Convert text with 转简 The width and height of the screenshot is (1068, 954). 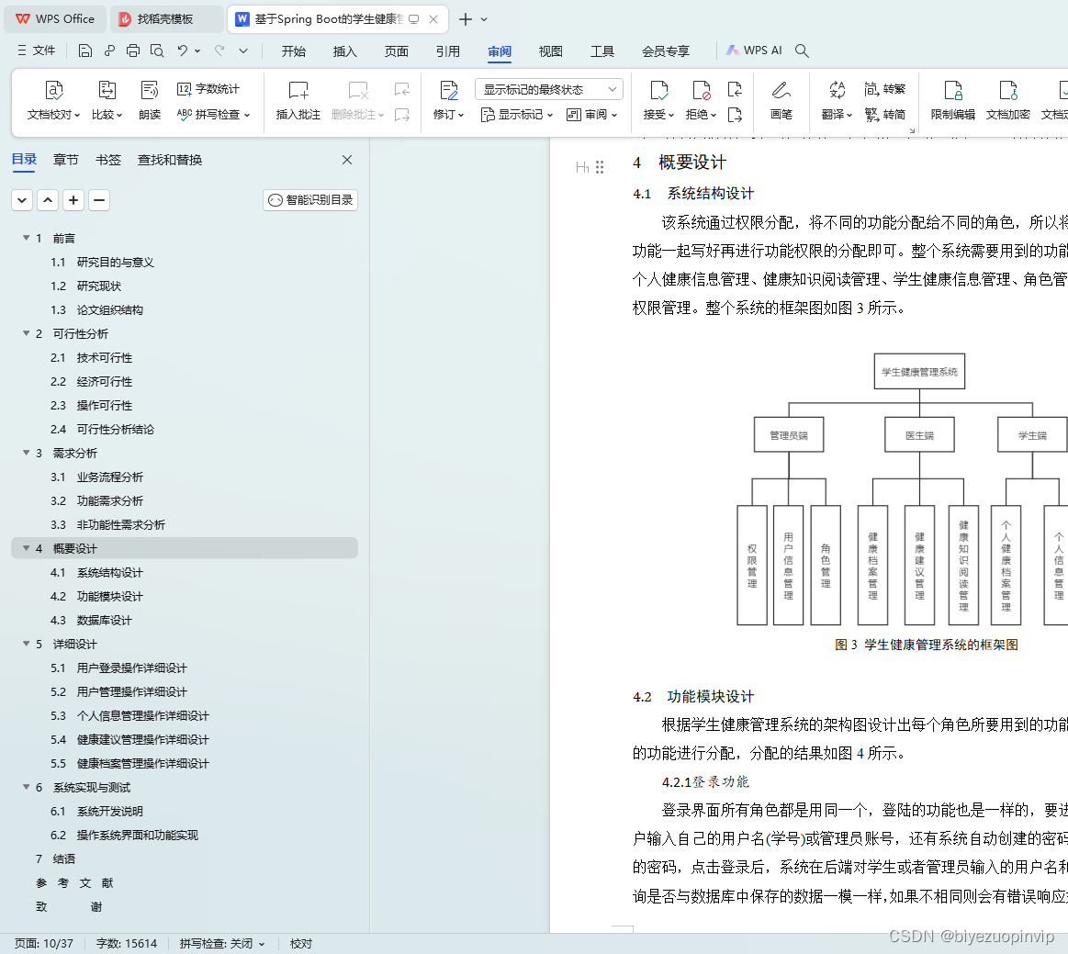coord(884,115)
